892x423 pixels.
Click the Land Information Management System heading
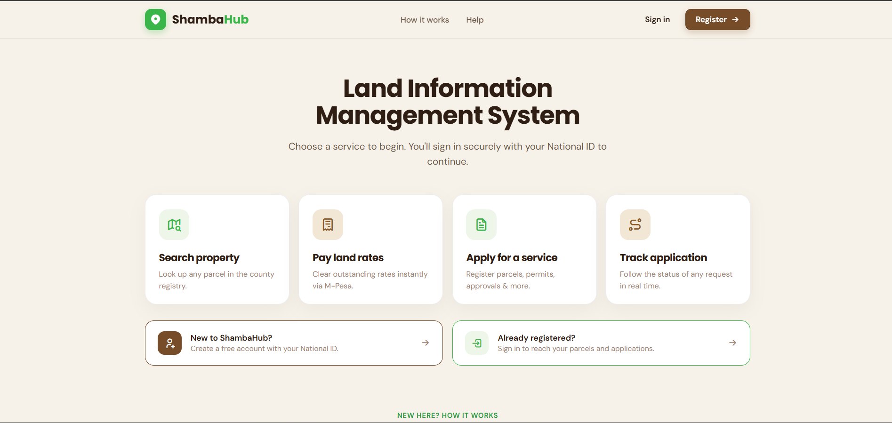pos(447,102)
